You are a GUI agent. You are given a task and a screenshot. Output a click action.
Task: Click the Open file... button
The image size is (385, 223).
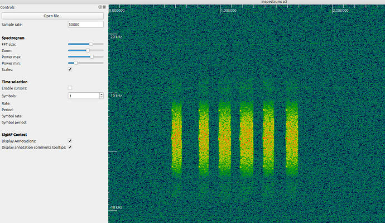coord(52,16)
